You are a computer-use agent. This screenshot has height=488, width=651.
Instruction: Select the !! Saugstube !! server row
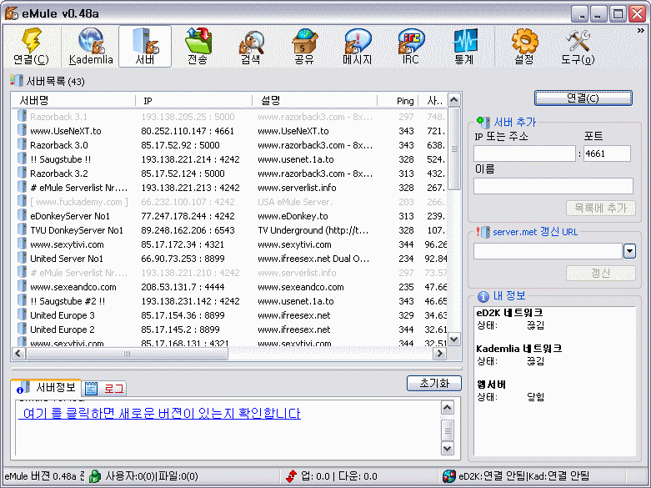(229, 158)
